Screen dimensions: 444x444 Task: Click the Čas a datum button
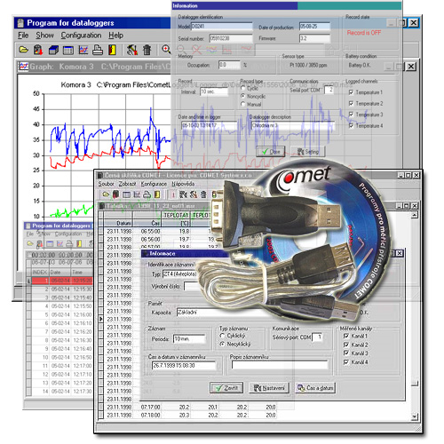tap(315, 388)
